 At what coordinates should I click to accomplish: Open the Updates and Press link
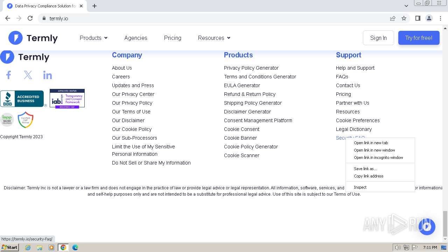tap(133, 85)
